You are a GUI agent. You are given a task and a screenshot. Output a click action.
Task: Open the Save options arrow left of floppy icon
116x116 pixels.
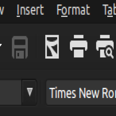point(1,46)
